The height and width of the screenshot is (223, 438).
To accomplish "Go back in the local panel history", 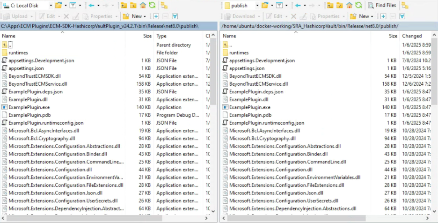I will [x=91, y=5].
